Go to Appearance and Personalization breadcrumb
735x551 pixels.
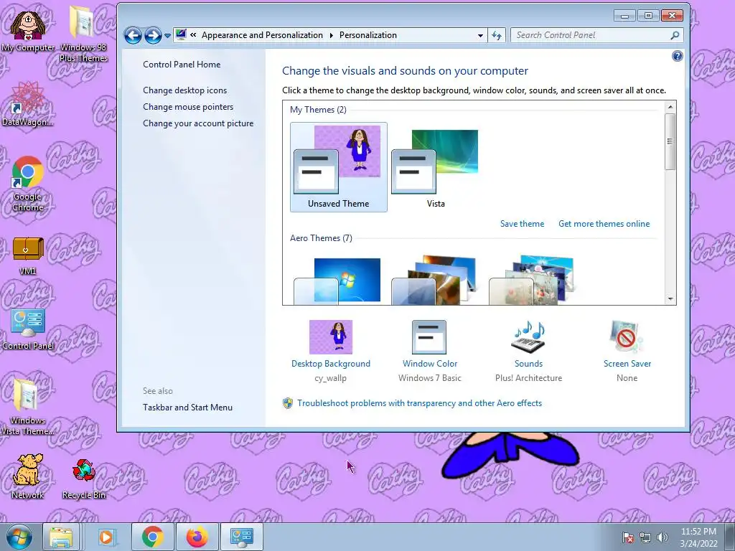pos(262,35)
